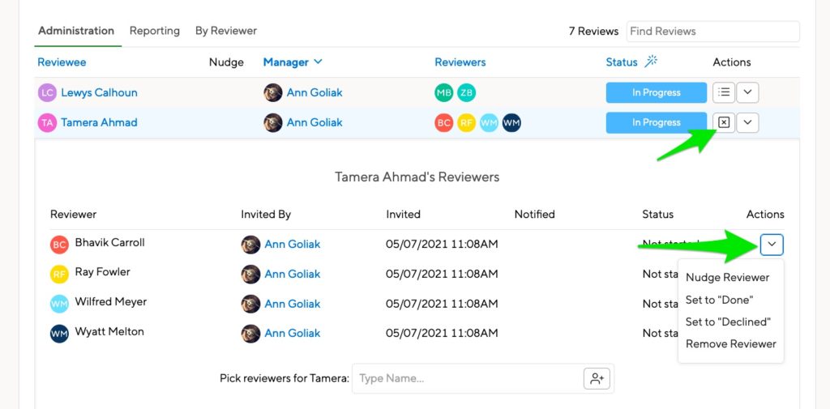Click the add reviewer person-plus icon

(597, 378)
